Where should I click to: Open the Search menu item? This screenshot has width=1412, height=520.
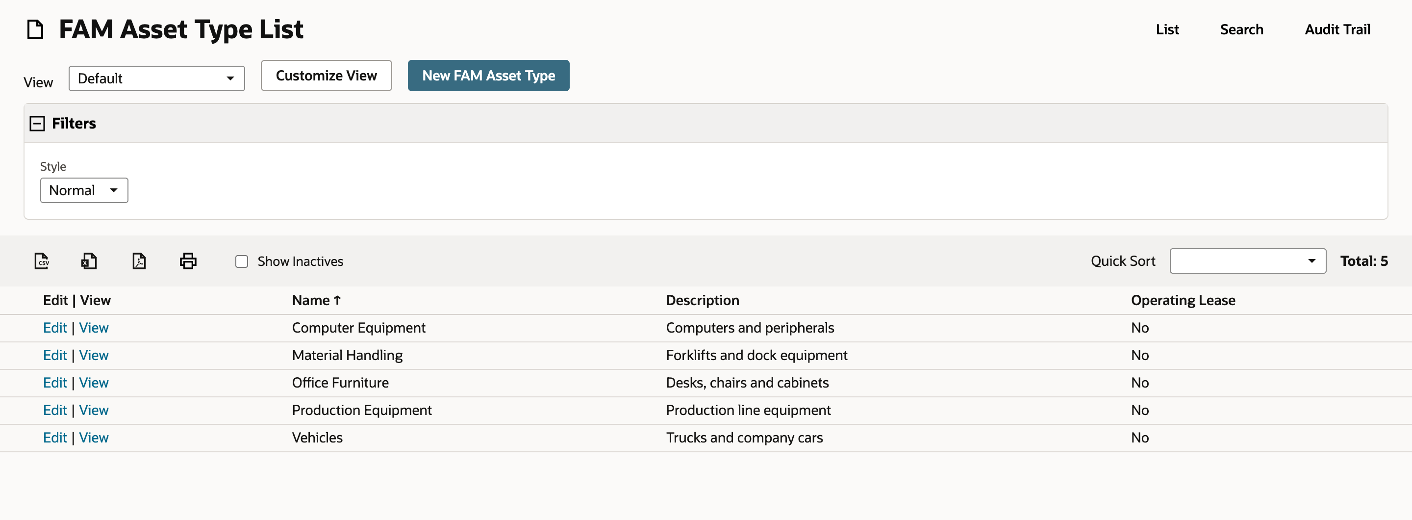[x=1241, y=29]
